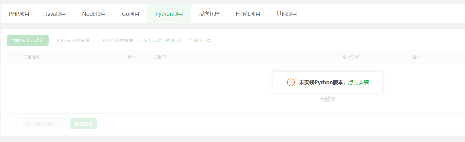465x142 pixels.
Task: Click the 批量操作 button
Action: 83,124
